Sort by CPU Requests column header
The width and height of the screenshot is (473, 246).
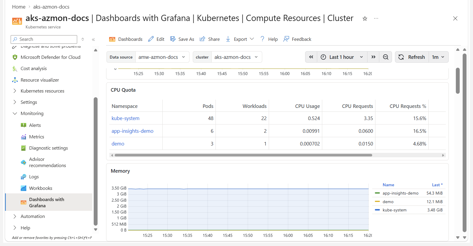(357, 106)
